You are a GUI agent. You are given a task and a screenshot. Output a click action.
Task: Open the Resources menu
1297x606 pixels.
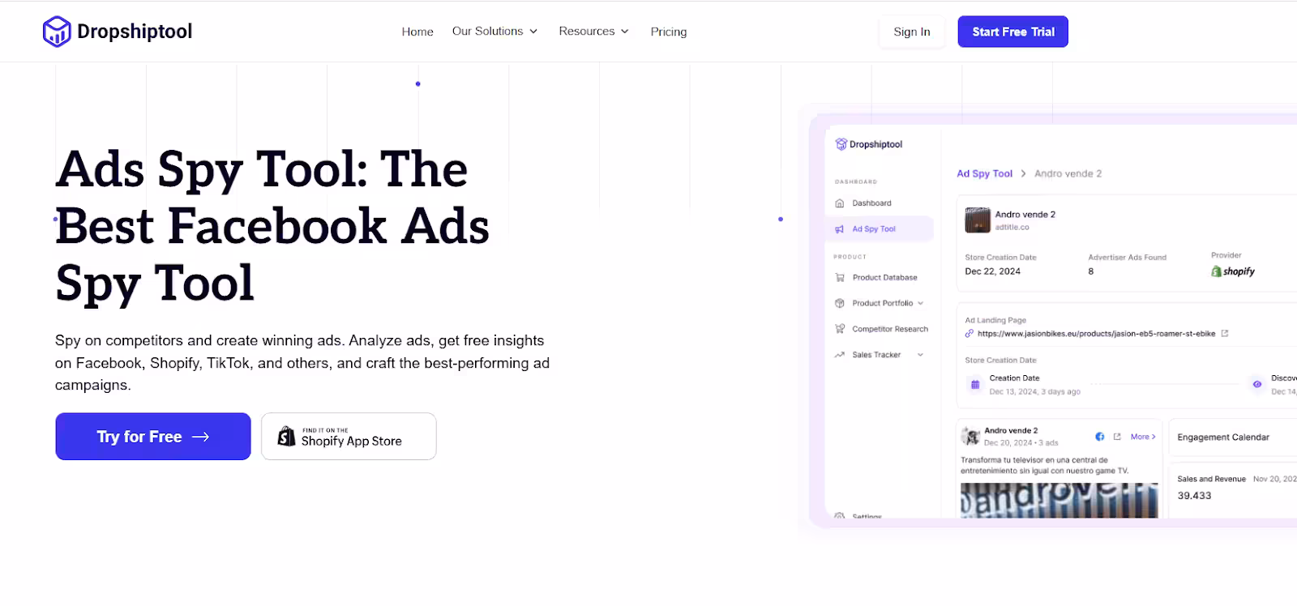[x=593, y=32]
